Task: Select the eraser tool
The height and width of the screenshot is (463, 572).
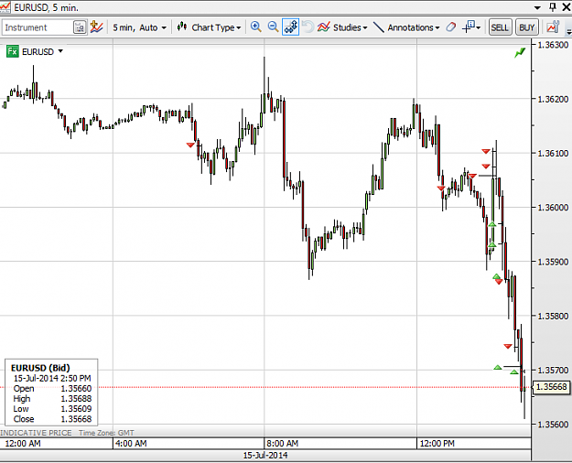Action: coord(451,27)
